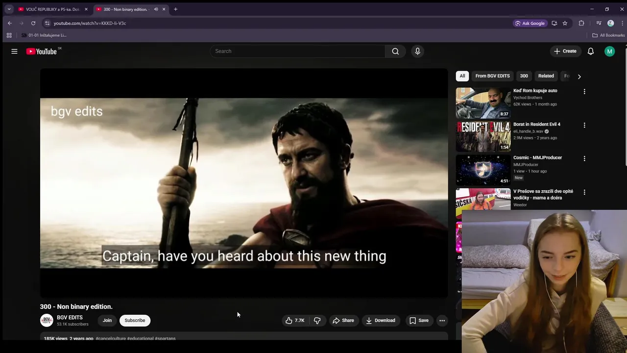The height and width of the screenshot is (353, 627).
Task: Select the 300 - Non binary edition tab
Action: (125, 9)
